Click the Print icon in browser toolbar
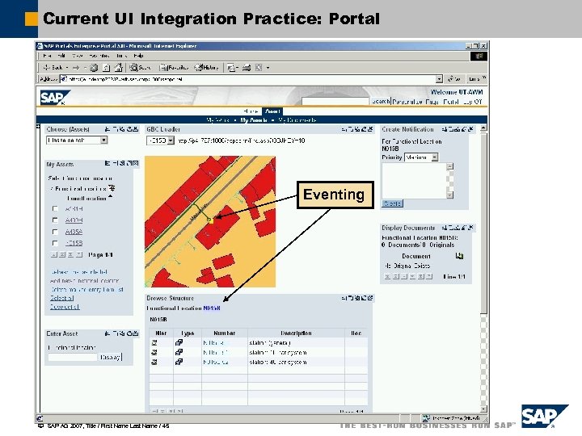 click(247, 68)
